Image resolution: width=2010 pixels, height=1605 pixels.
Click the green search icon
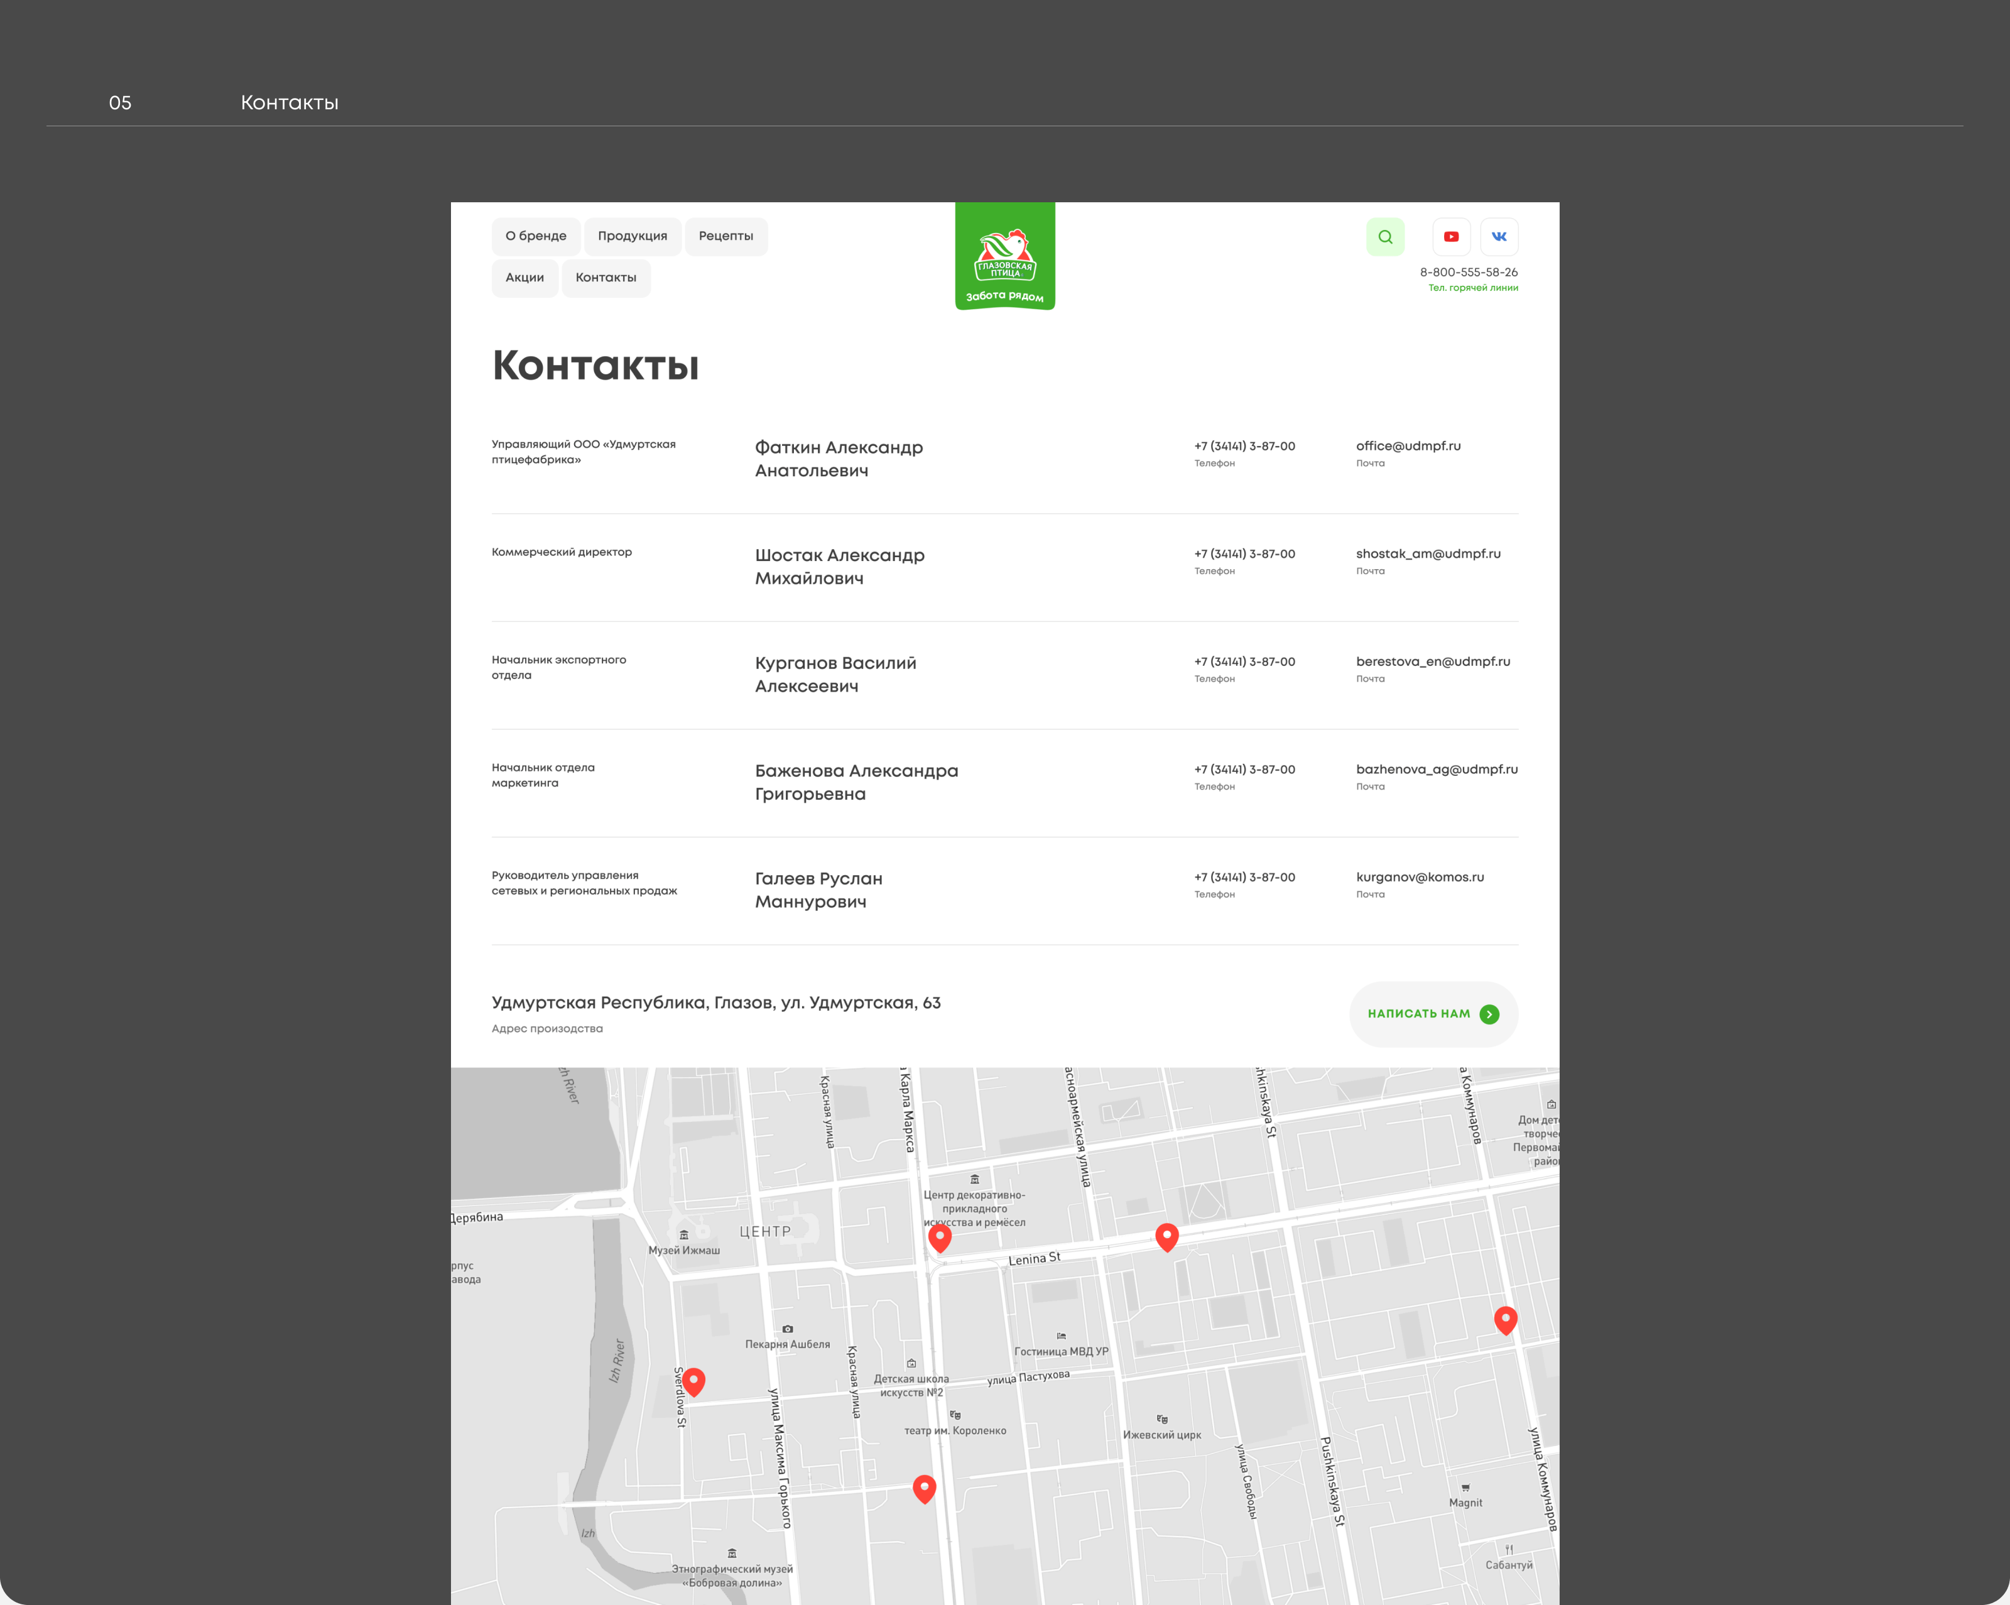pyautogui.click(x=1384, y=237)
